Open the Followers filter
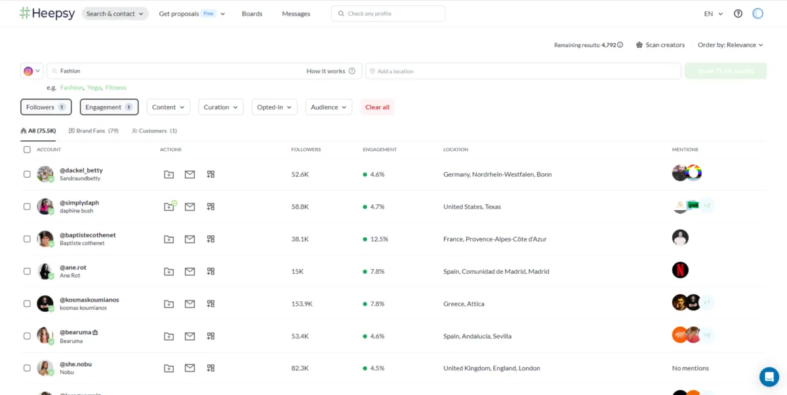The height and width of the screenshot is (395, 787). point(46,107)
